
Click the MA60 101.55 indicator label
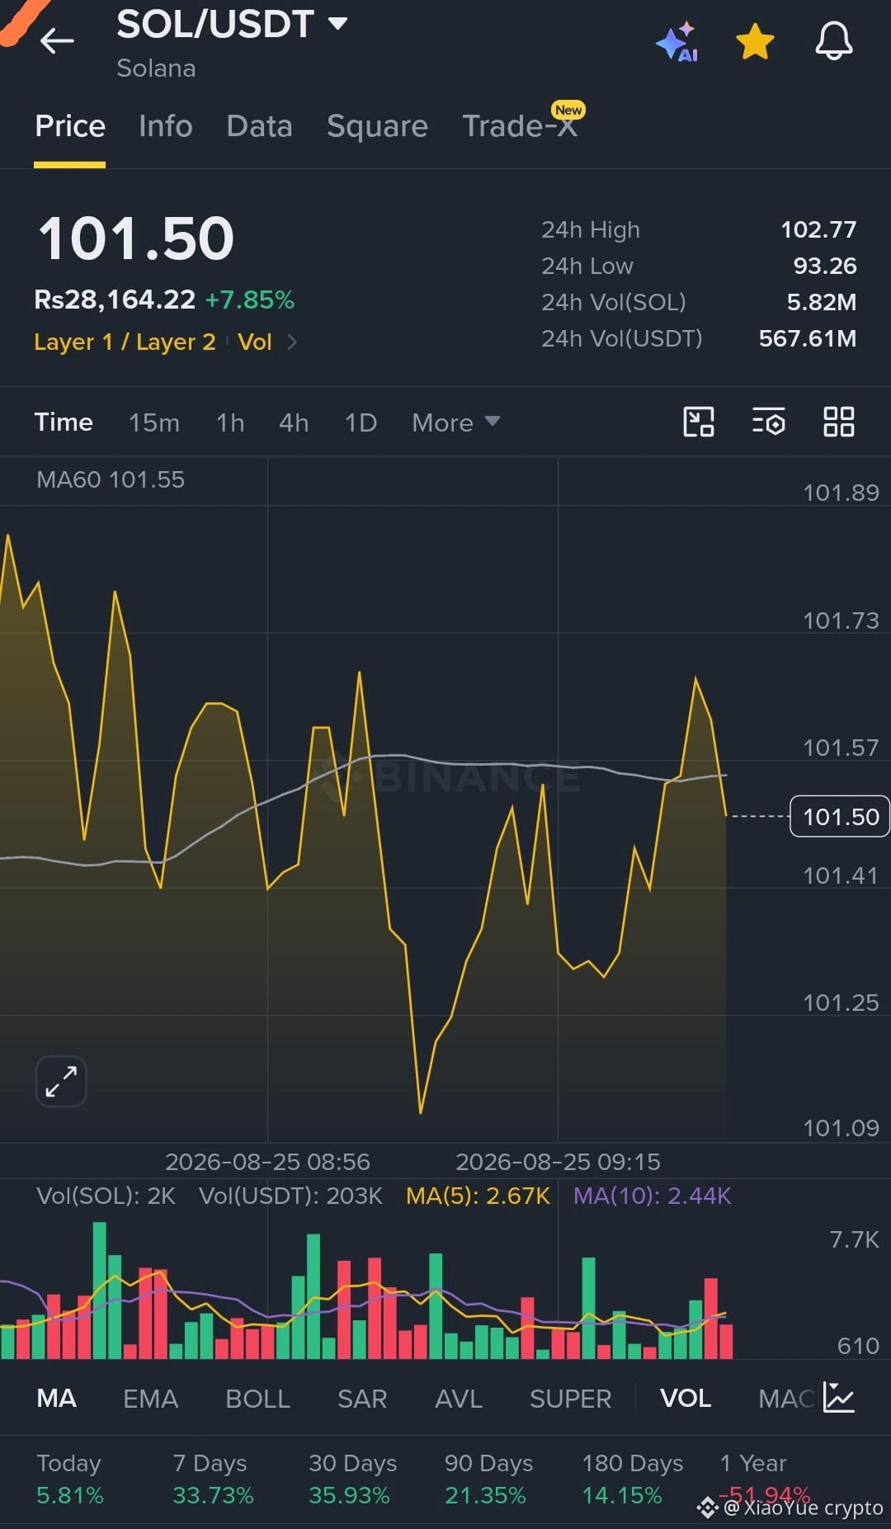pyautogui.click(x=111, y=479)
